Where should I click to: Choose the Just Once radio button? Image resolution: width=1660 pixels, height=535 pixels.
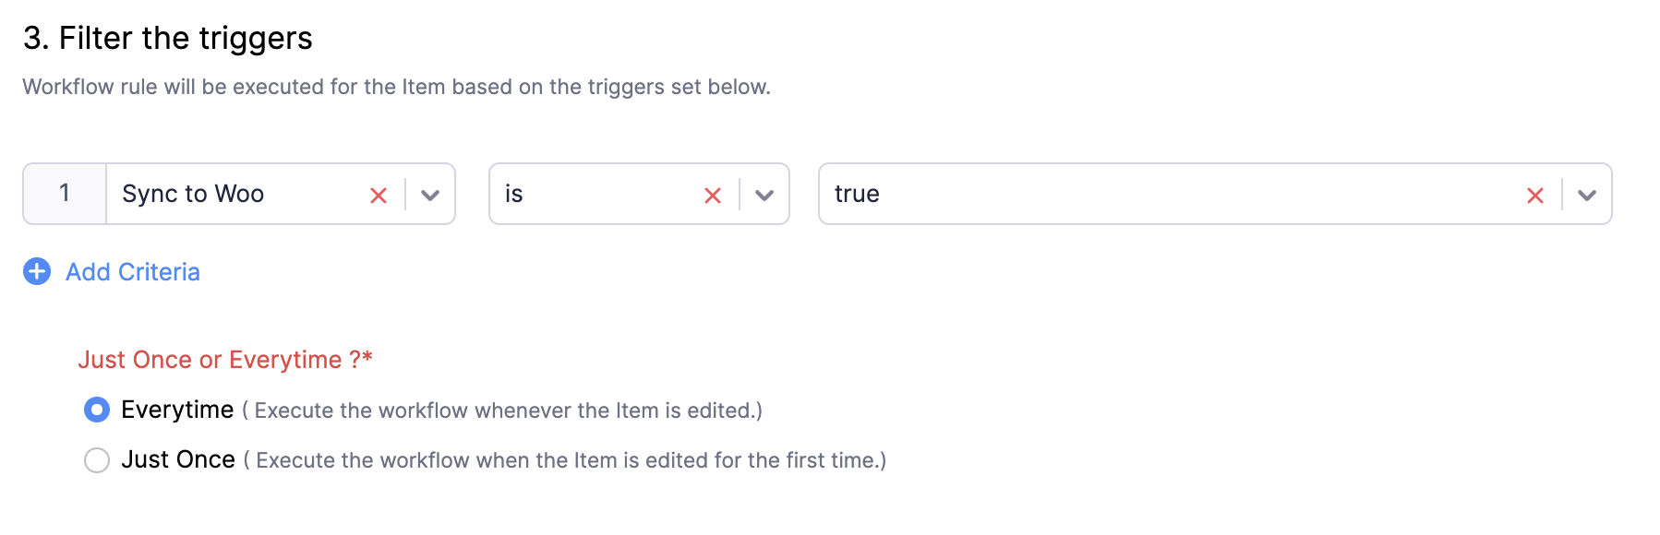click(x=97, y=459)
